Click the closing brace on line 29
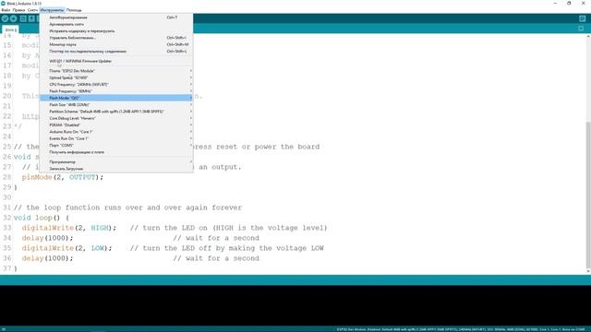591x332 pixels. point(16,187)
